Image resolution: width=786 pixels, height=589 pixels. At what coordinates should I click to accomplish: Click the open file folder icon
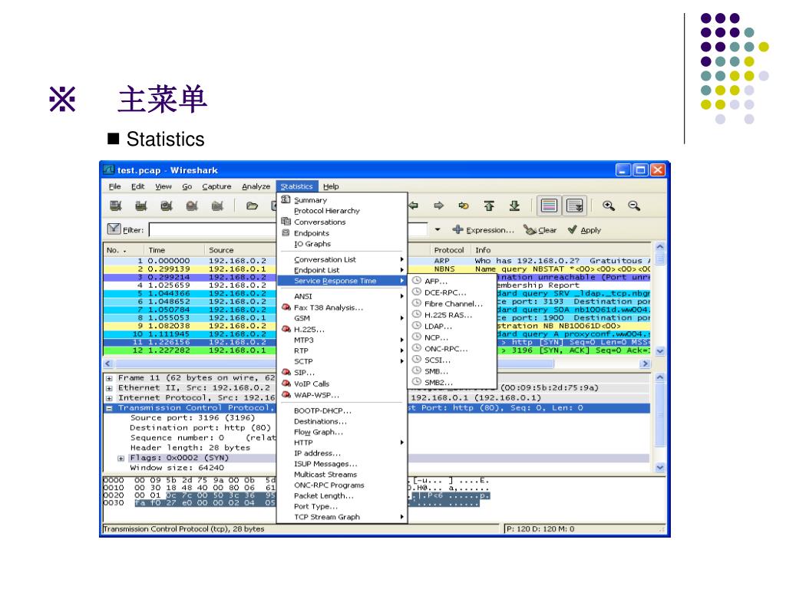coord(252,206)
